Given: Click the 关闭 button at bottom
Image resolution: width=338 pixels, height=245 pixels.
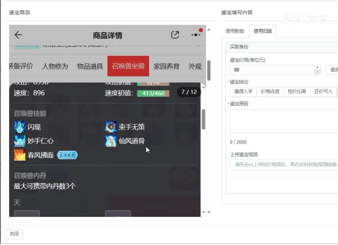Looking at the screenshot, I should pos(14,234).
